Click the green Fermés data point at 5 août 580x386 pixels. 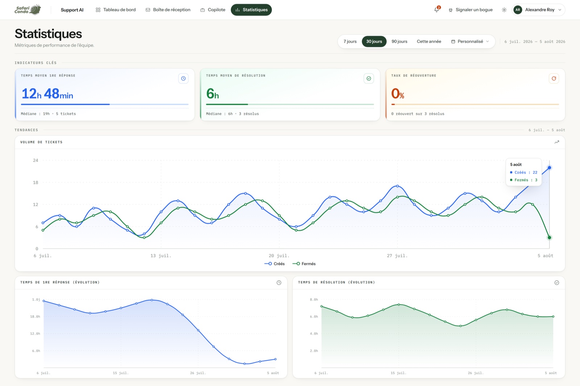549,238
